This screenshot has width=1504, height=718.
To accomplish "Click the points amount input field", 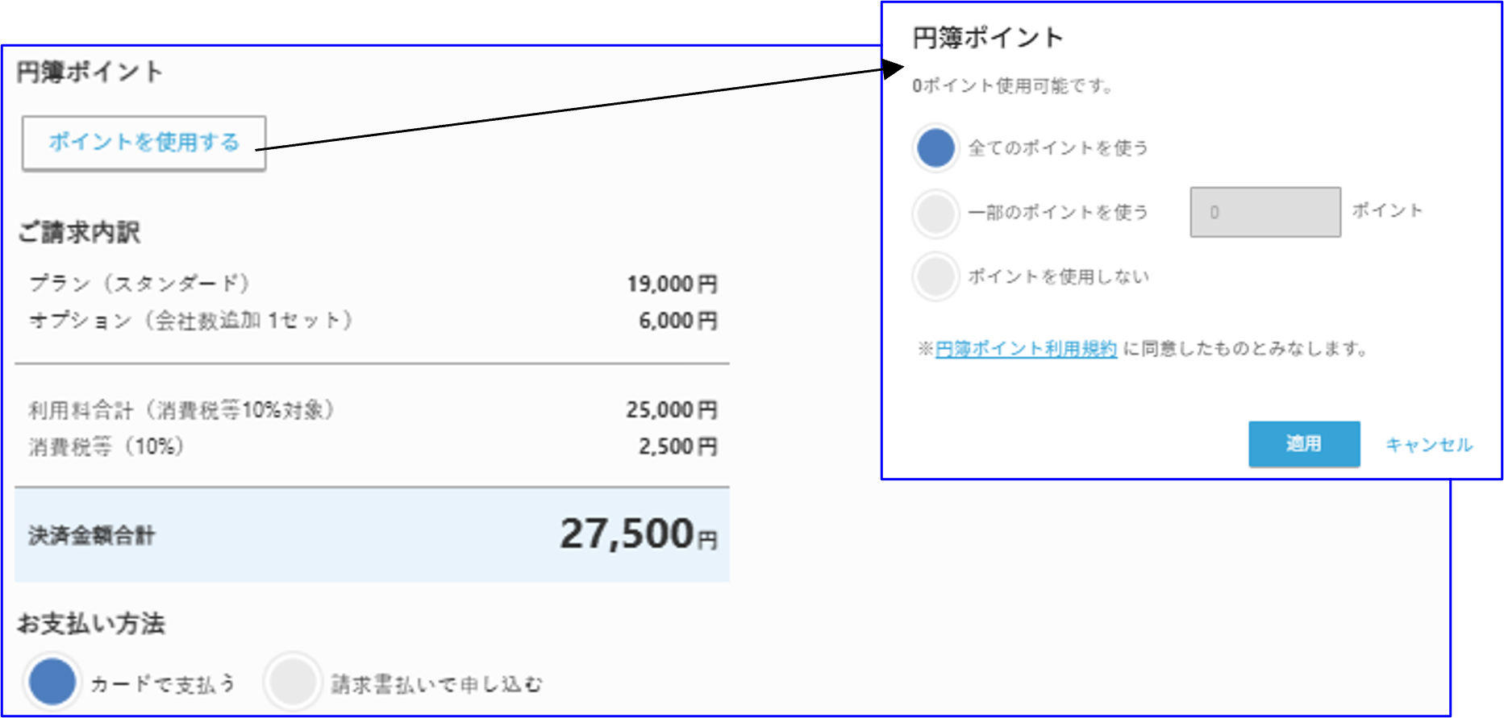I will pos(1264,212).
